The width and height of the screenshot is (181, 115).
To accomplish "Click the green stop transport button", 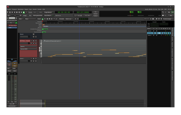I will (24, 12).
